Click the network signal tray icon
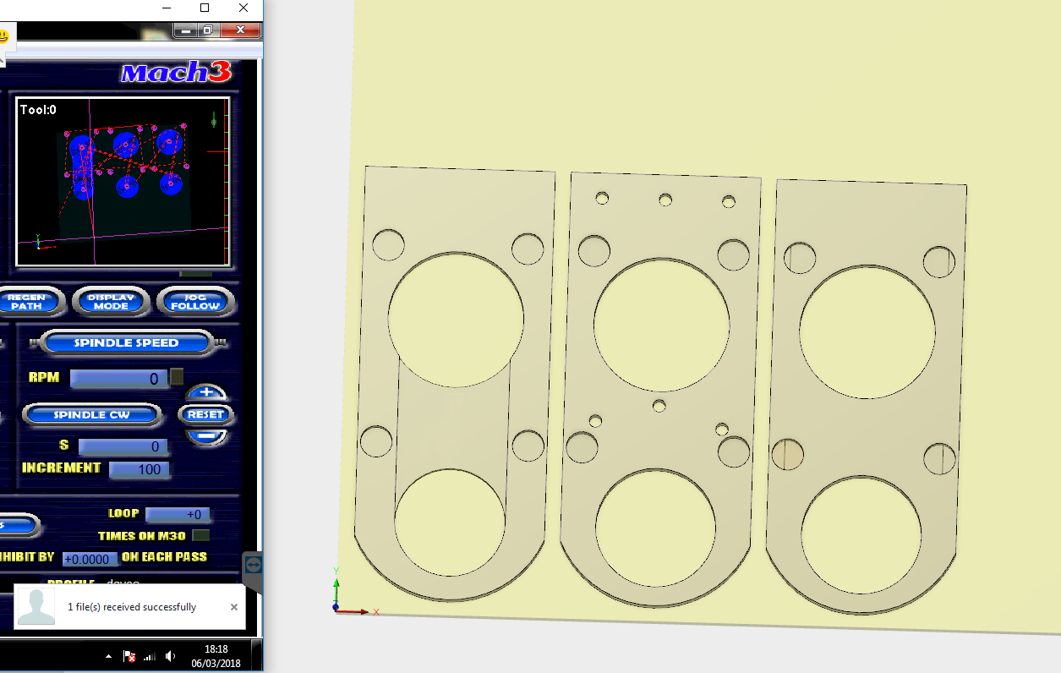 (150, 656)
